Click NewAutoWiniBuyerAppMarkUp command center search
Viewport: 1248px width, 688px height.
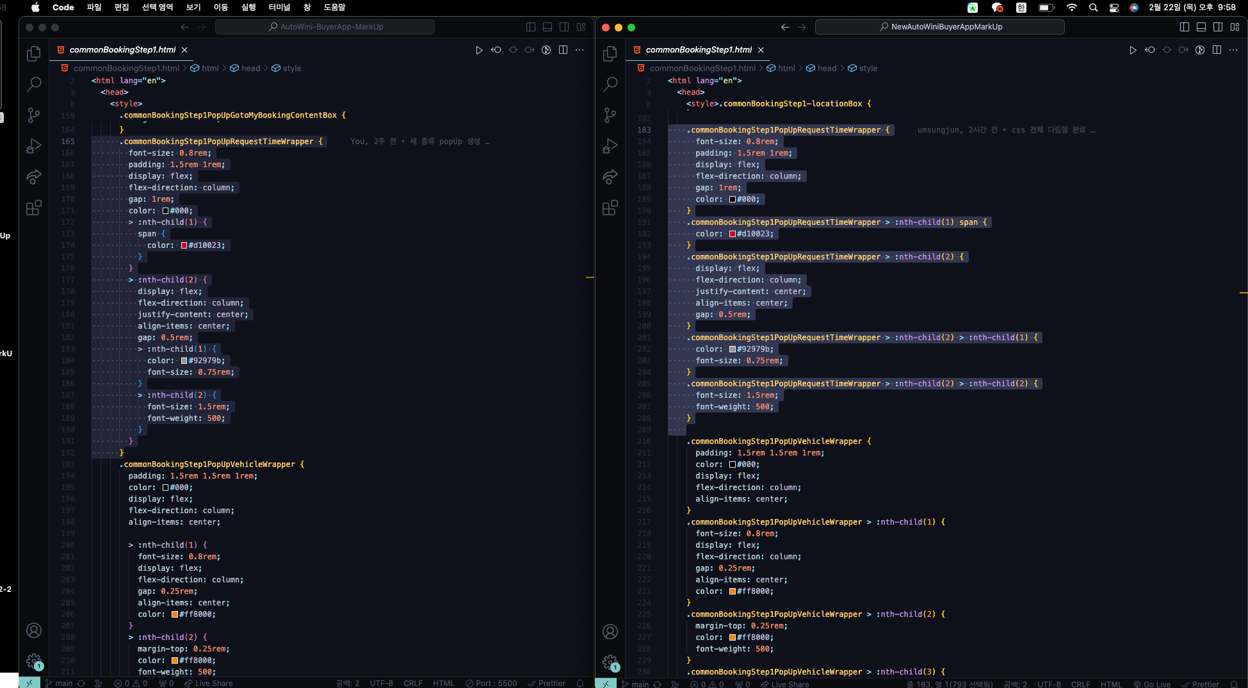click(940, 27)
